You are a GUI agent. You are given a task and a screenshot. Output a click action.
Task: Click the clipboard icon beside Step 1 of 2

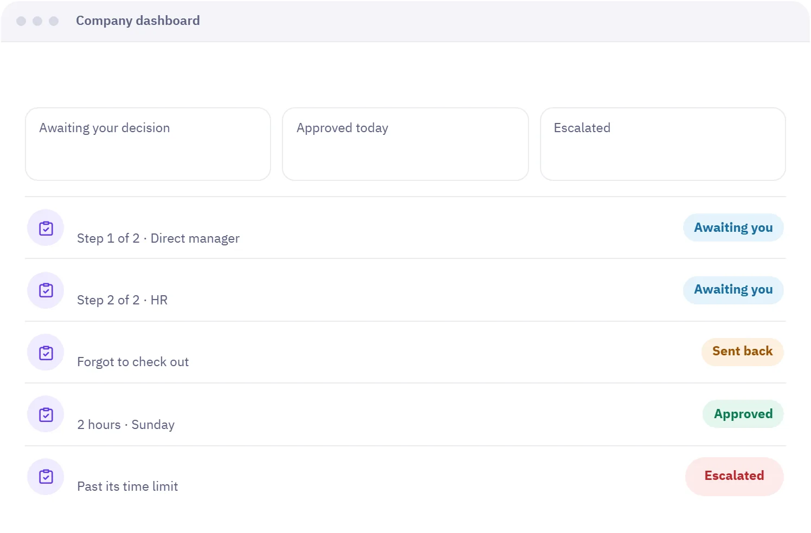pos(46,228)
